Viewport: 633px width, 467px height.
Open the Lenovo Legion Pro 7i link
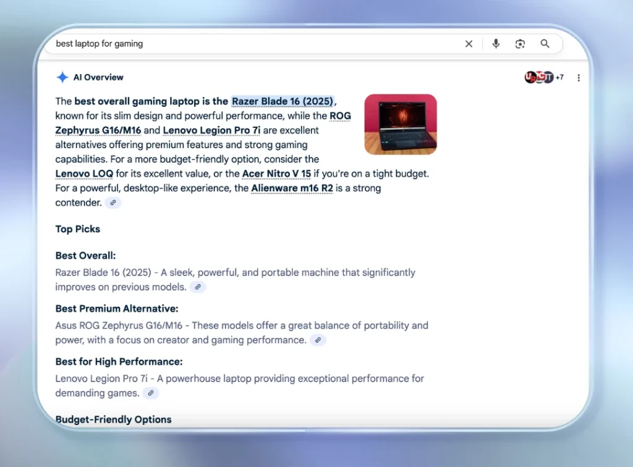pos(211,130)
